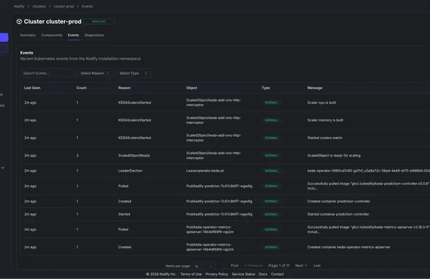The height and width of the screenshot is (279, 430).
Task: Click the Lease/operator.keda.sh object cell
Action: 205,170
